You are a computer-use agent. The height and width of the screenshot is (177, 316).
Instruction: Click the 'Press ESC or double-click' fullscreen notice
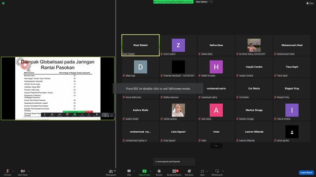[158, 88]
